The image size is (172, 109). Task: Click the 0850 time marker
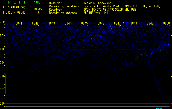click(167, 23)
